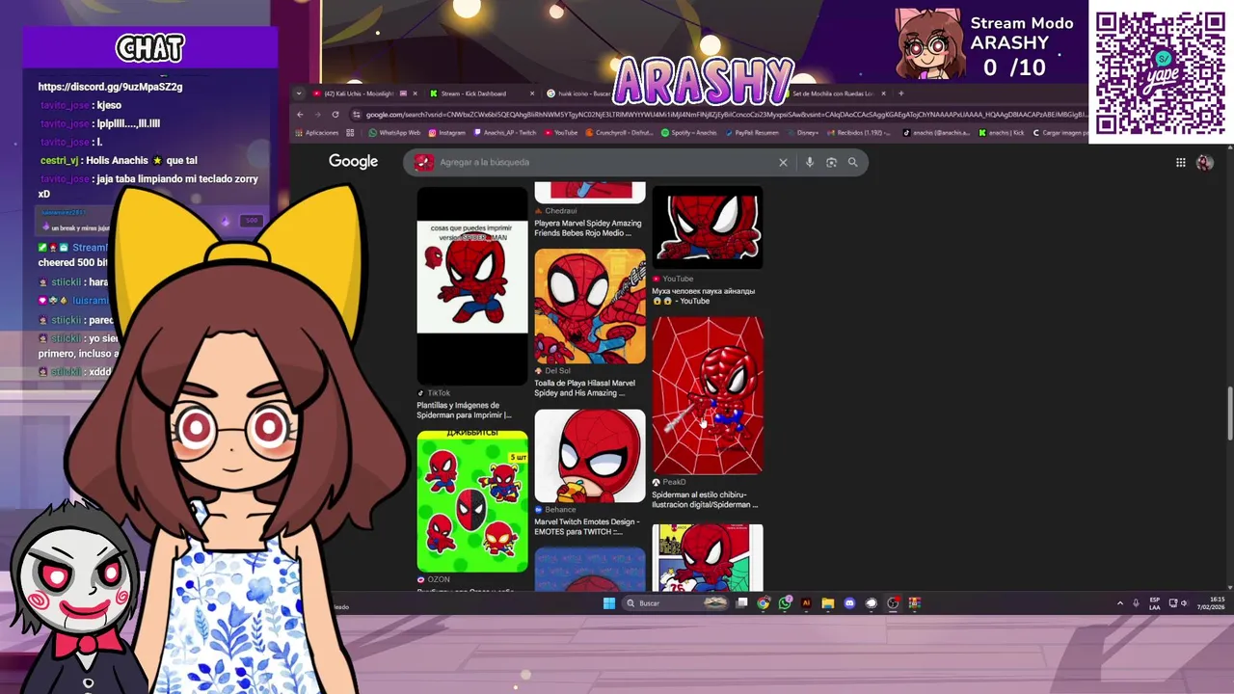The height and width of the screenshot is (694, 1234).
Task: Open Plantillas y Imágenes de Spiderman link
Action: 464,410
